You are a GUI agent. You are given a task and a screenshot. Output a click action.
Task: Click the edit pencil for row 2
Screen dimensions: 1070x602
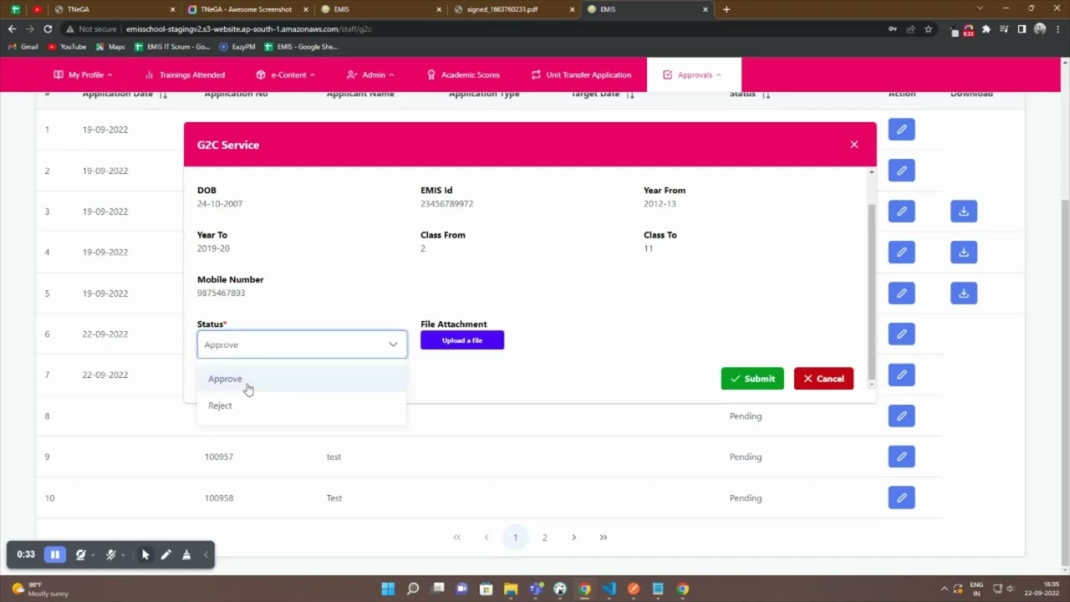coord(901,171)
